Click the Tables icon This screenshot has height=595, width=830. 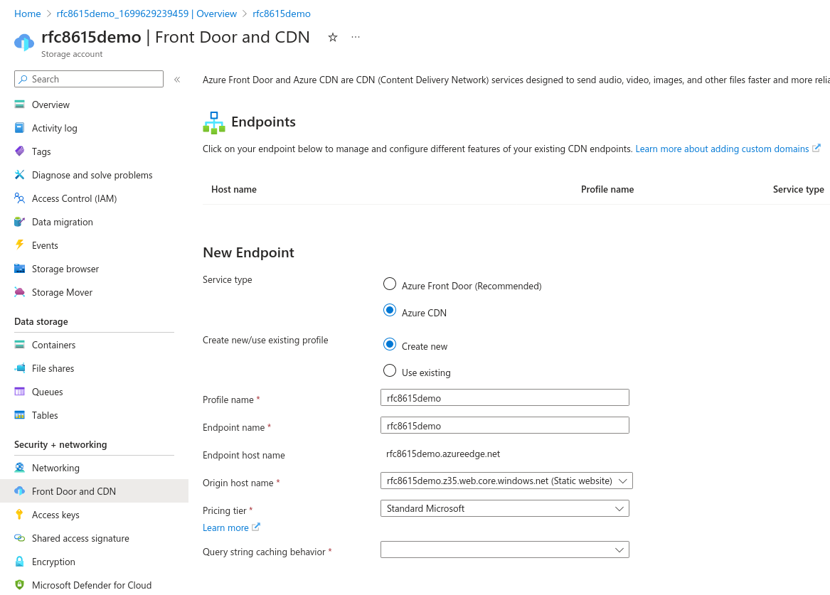(x=20, y=414)
